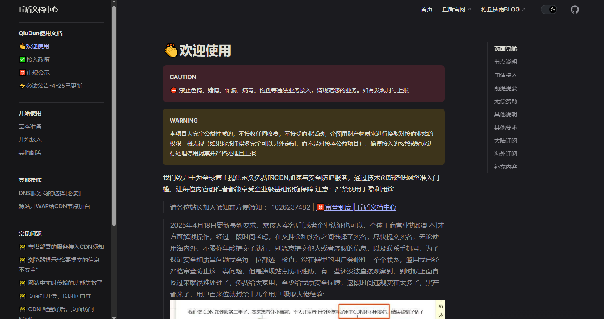Viewport: 604px width, 319px height.
Task: Open the GitHub repository icon
Action: pyautogui.click(x=575, y=9)
